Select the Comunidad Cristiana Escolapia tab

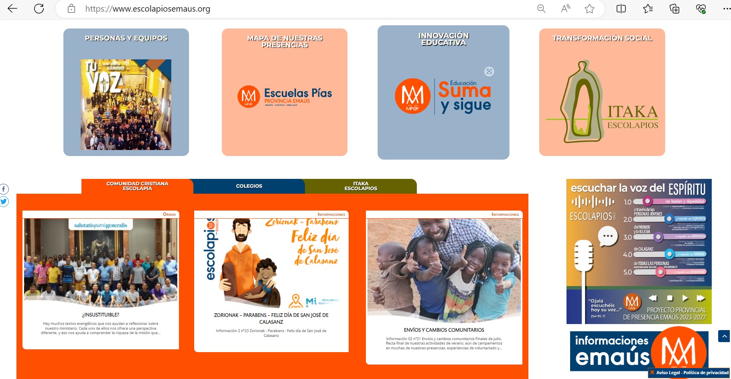[137, 186]
